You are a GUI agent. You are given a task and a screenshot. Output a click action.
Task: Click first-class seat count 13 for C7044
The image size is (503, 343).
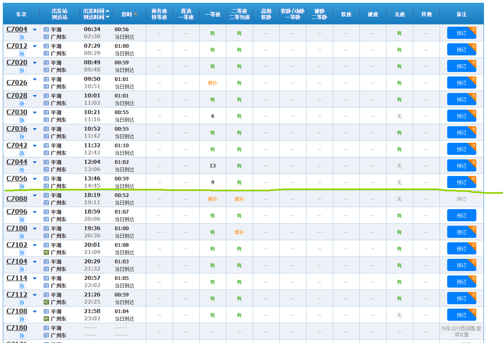(213, 166)
